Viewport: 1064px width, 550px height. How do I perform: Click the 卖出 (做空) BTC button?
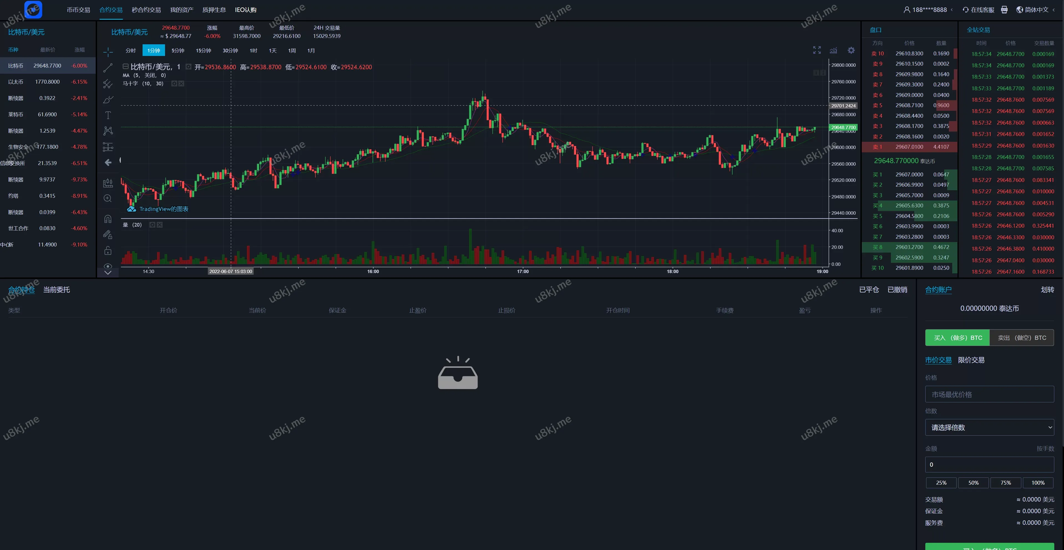tap(1022, 338)
